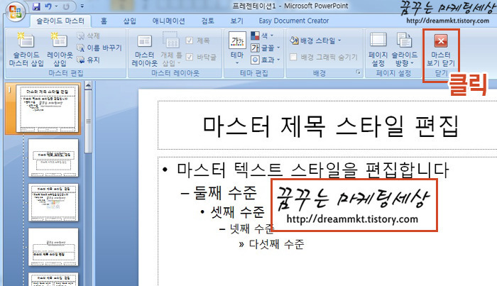The width and height of the screenshot is (497, 286).
Task: Insert a new layout (레이아웃 삽입)
Action: 60,49
